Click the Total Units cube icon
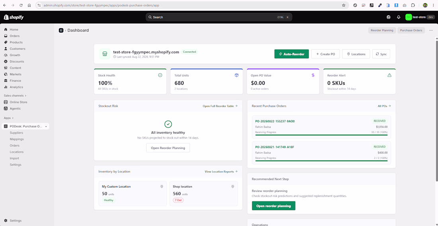This screenshot has height=226, width=438. [x=237, y=75]
